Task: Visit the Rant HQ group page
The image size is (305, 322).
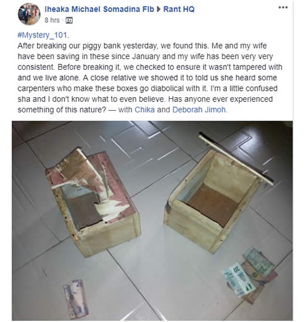Action: click(179, 9)
